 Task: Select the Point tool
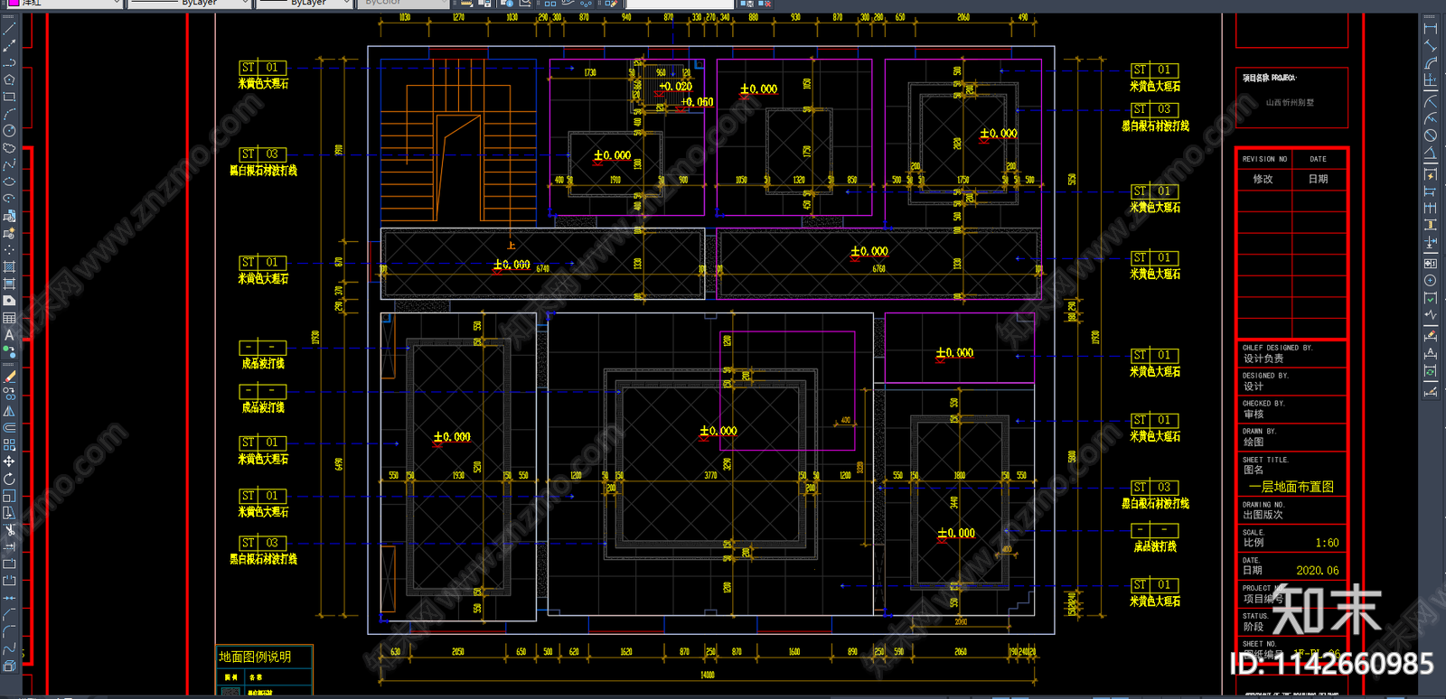(x=9, y=249)
